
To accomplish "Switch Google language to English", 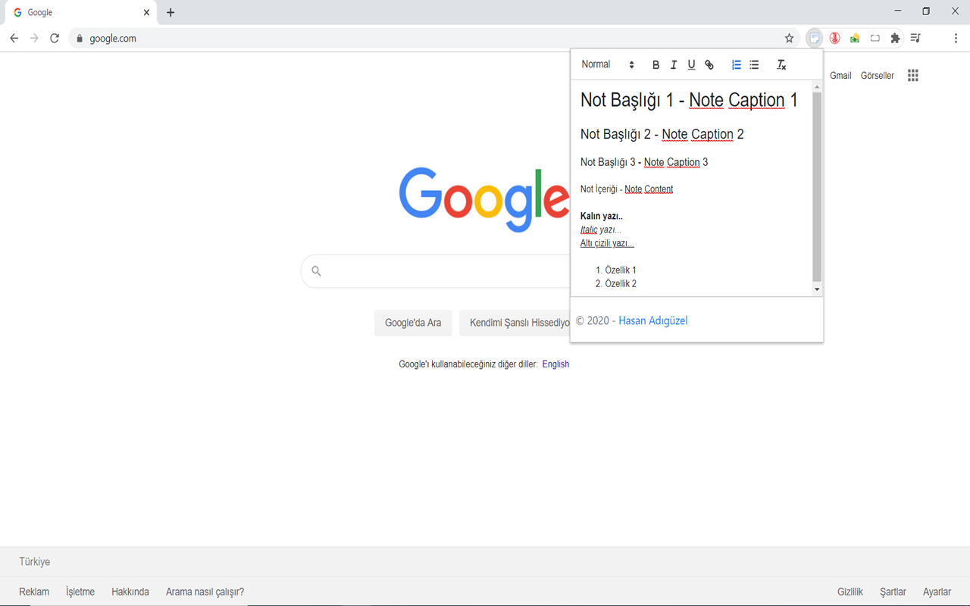I will [555, 364].
